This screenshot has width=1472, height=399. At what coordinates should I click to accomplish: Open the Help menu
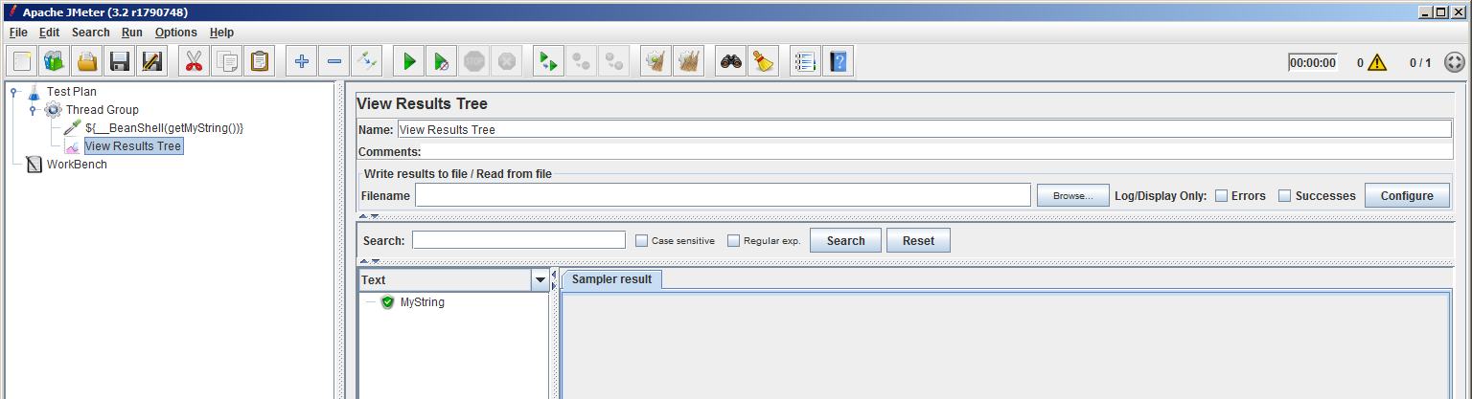[x=221, y=33]
